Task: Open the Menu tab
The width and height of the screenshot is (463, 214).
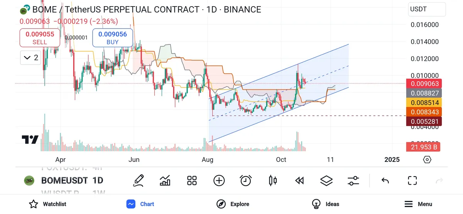Action: pyautogui.click(x=418, y=204)
